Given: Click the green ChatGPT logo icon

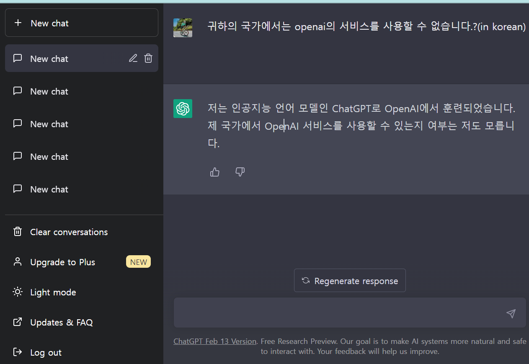Looking at the screenshot, I should 183,108.
